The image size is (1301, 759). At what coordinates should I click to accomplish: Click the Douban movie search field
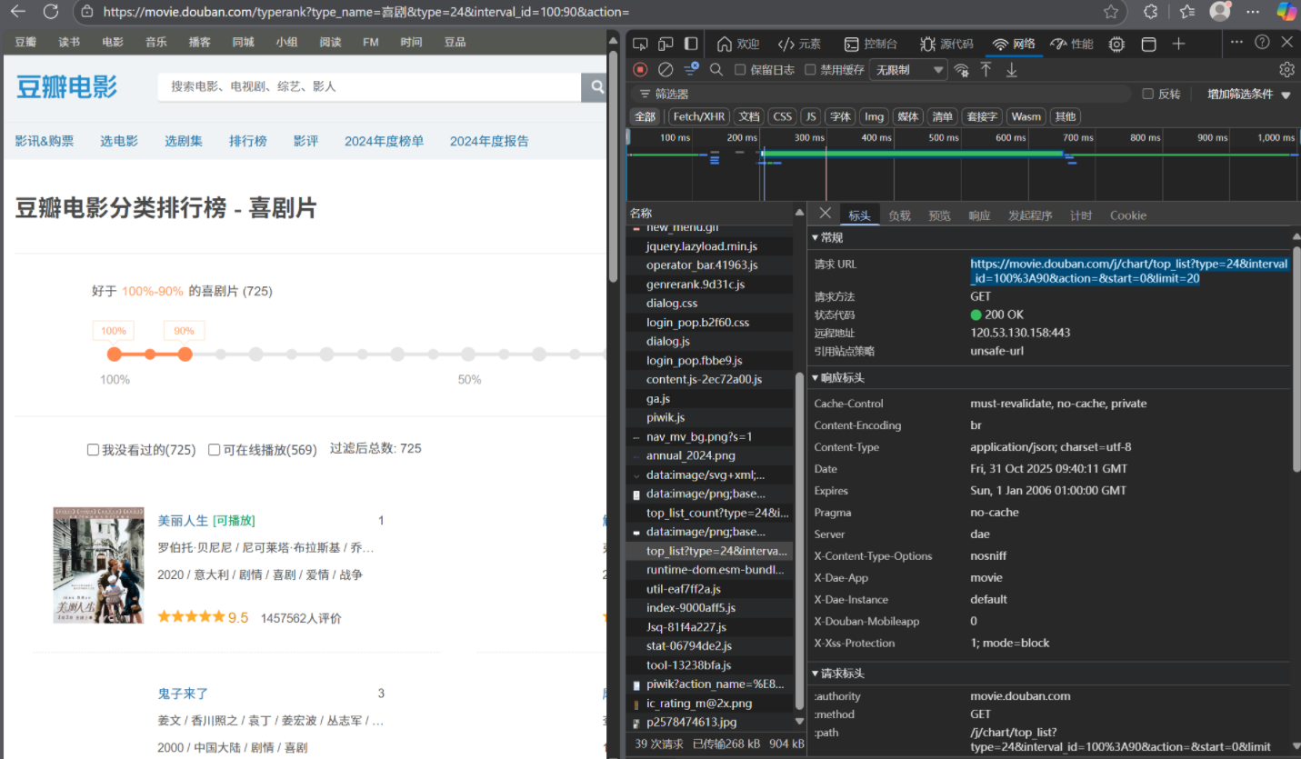coord(369,86)
